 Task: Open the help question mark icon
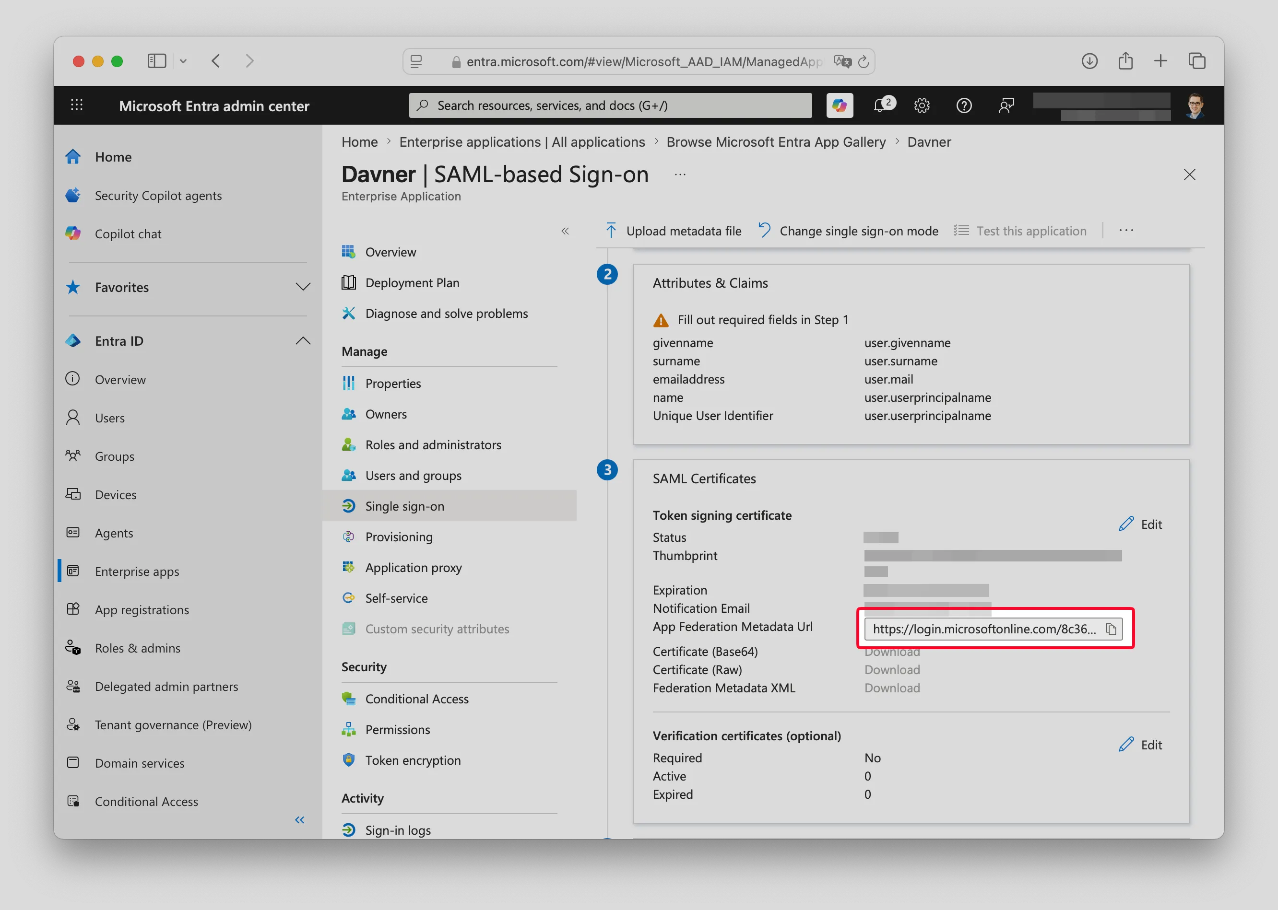pyautogui.click(x=964, y=105)
